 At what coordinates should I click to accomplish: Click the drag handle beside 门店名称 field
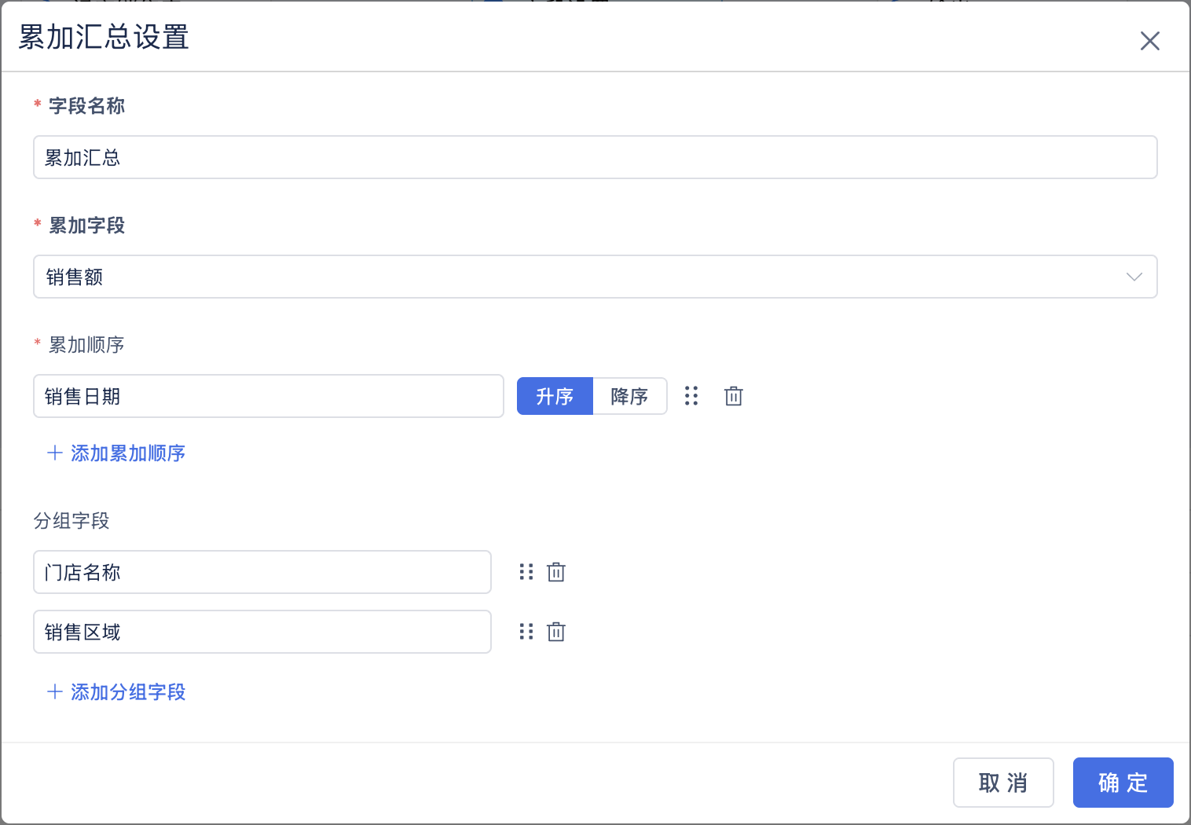pyautogui.click(x=526, y=572)
